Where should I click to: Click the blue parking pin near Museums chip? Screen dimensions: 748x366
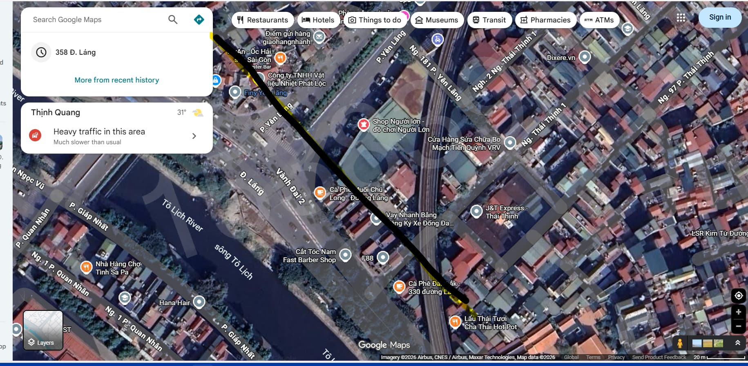pyautogui.click(x=438, y=40)
